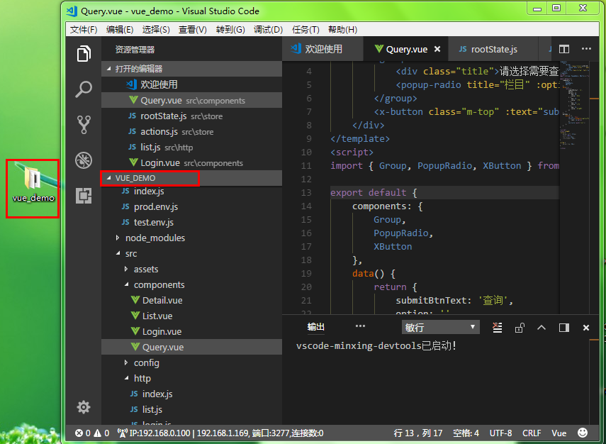
Task: Open the Debug view in activity bar
Action: [84, 160]
